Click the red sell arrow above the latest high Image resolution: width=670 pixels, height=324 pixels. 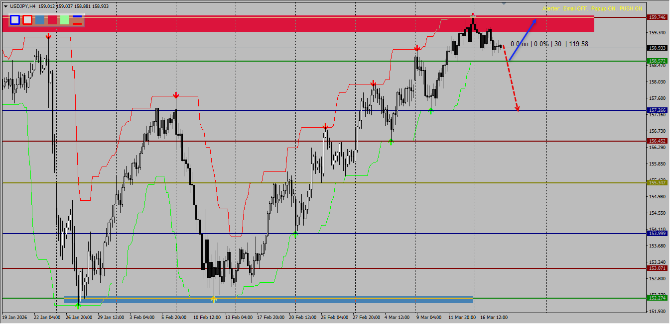(472, 16)
